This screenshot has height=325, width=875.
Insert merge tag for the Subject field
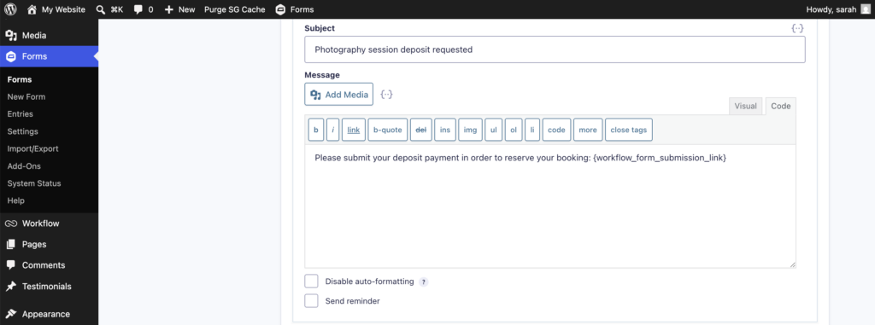point(797,28)
